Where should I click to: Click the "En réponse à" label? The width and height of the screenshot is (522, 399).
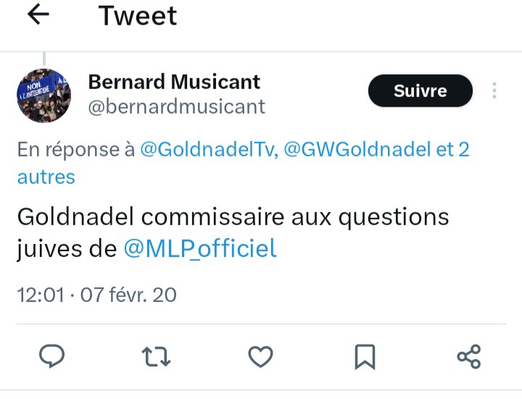click(75, 150)
